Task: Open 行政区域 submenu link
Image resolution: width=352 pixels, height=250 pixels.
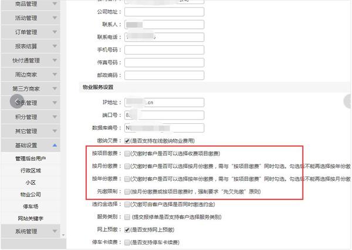Action: point(31,171)
